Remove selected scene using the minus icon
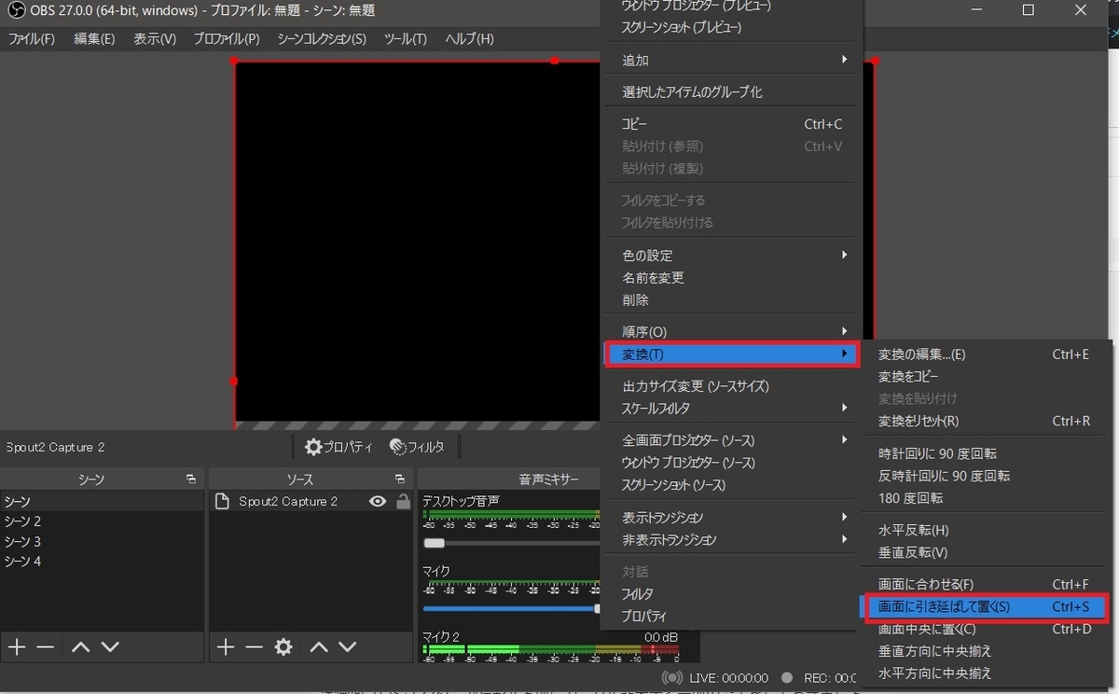 (43, 646)
